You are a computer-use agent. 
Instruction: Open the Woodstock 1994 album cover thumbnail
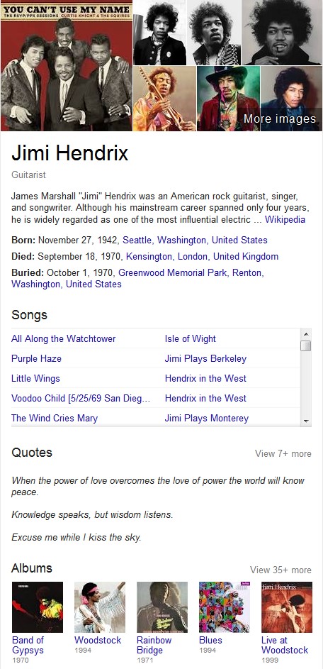(x=100, y=607)
